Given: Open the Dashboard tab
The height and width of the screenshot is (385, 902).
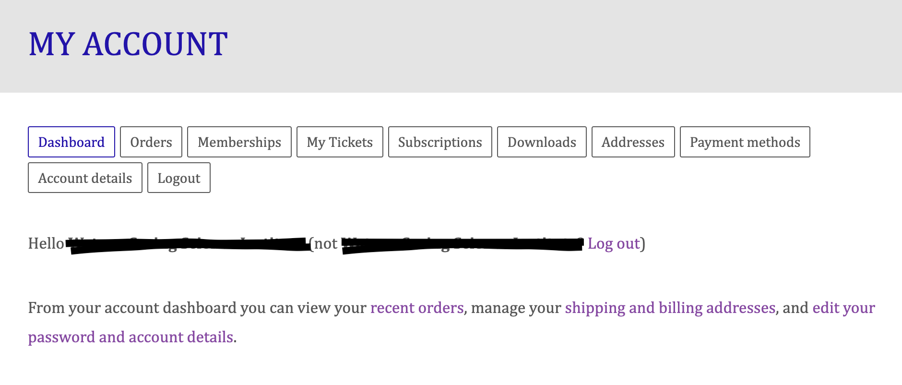Looking at the screenshot, I should click(71, 142).
